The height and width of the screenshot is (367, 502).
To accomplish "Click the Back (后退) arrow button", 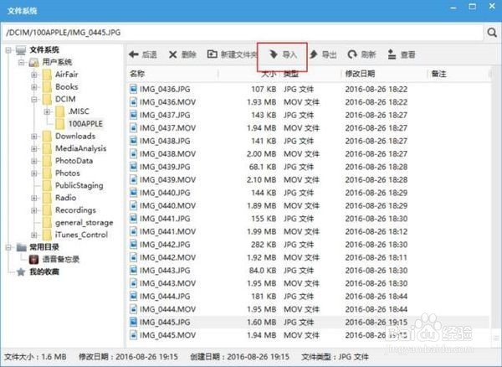I will coord(142,54).
